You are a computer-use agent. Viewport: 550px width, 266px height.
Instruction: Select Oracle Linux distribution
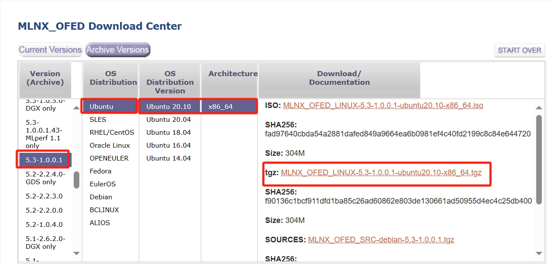point(109,145)
